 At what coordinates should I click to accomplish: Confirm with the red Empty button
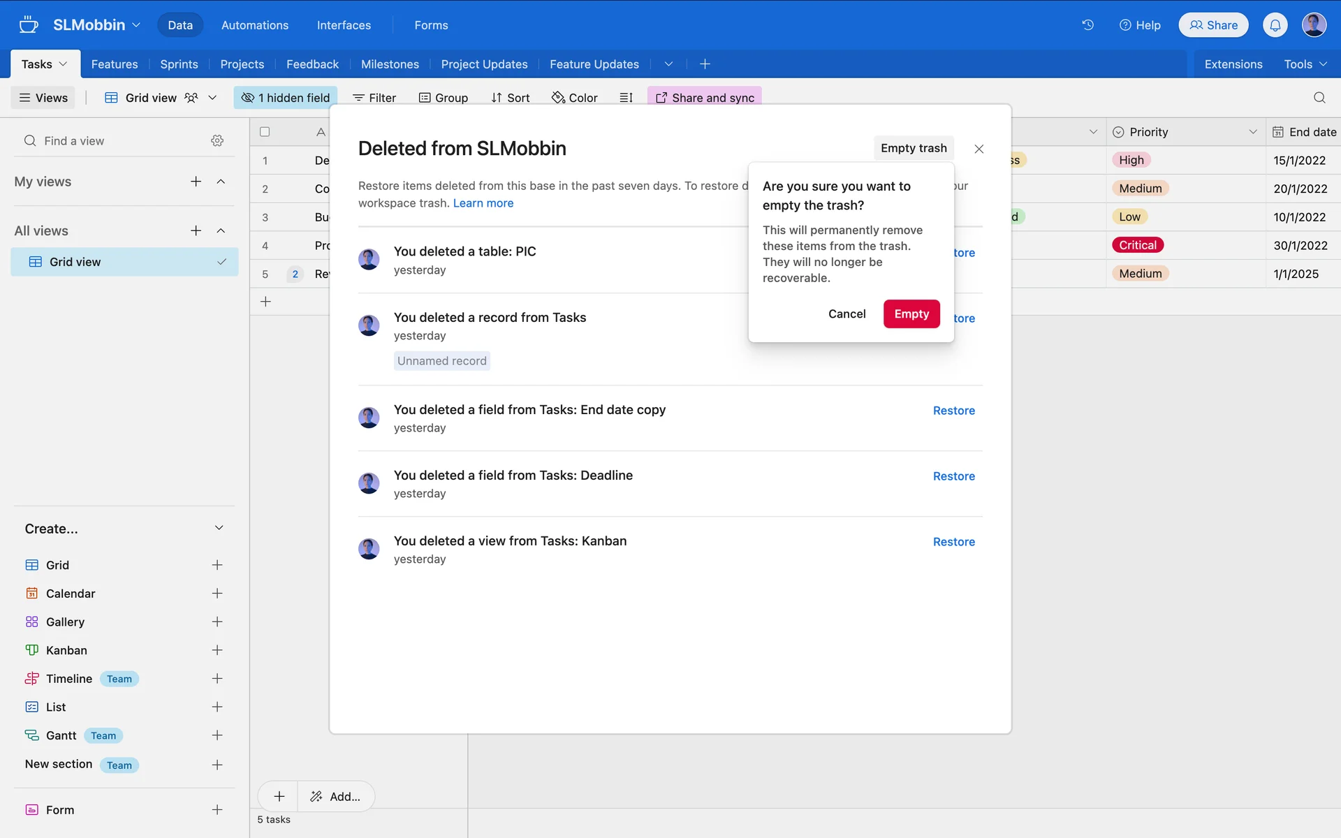(911, 314)
